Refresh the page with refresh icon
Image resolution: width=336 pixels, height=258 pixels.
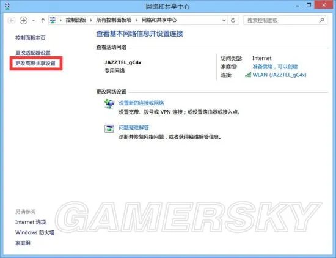click(x=233, y=20)
